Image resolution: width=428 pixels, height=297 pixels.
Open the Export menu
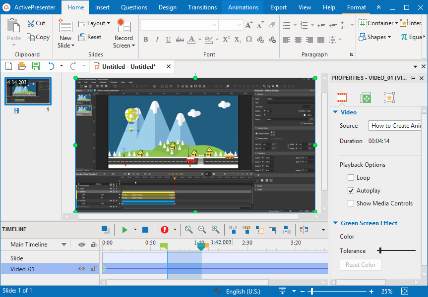coord(278,7)
